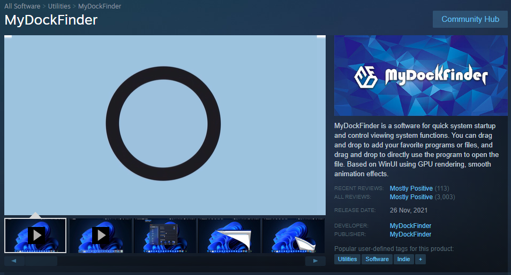
Task: Select the settings panel screenshot thumbnail
Action: pos(165,235)
